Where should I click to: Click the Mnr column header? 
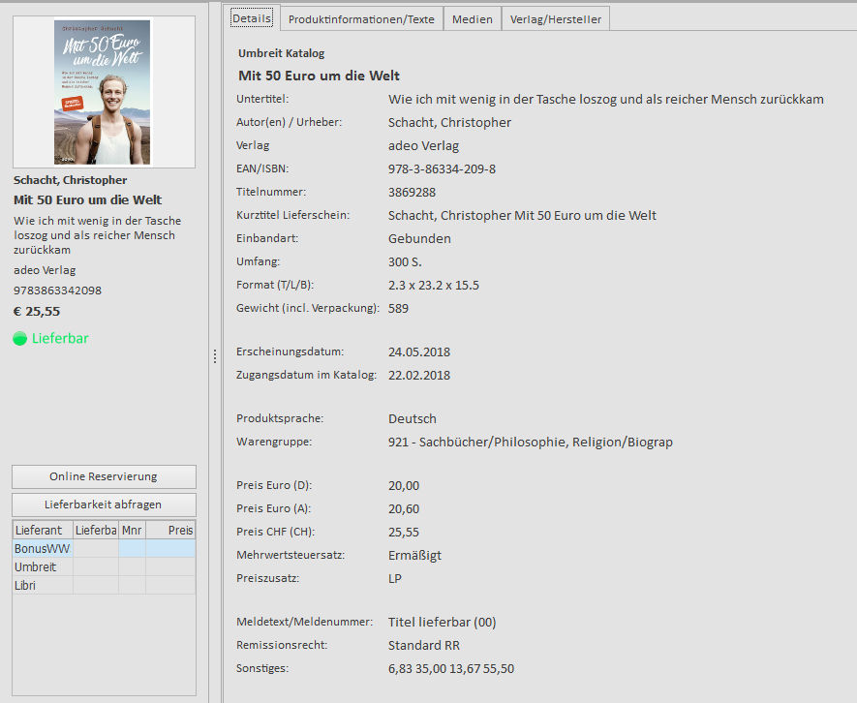tap(132, 531)
